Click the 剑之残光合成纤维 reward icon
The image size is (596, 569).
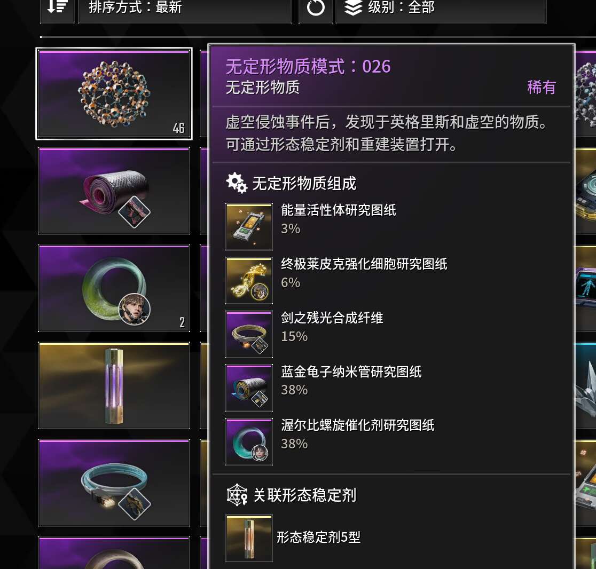[249, 334]
